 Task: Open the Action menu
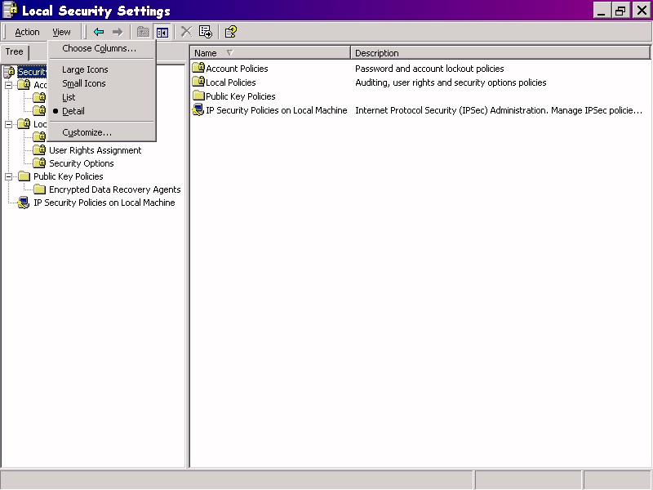pos(27,32)
